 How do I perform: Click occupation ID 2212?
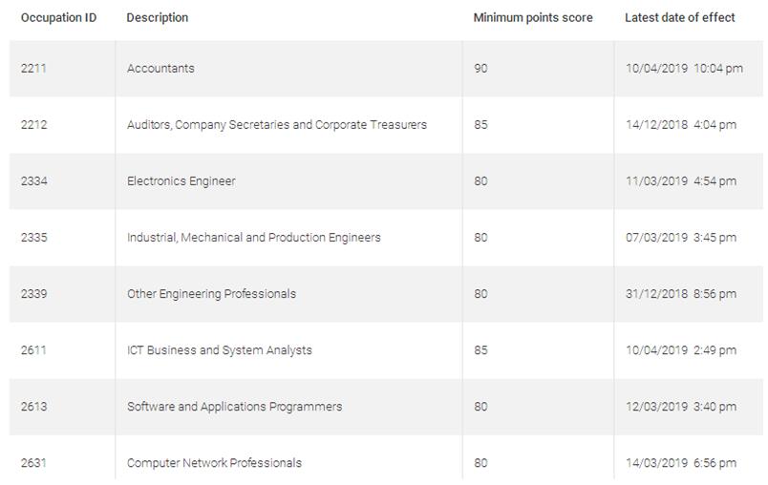pyautogui.click(x=33, y=125)
